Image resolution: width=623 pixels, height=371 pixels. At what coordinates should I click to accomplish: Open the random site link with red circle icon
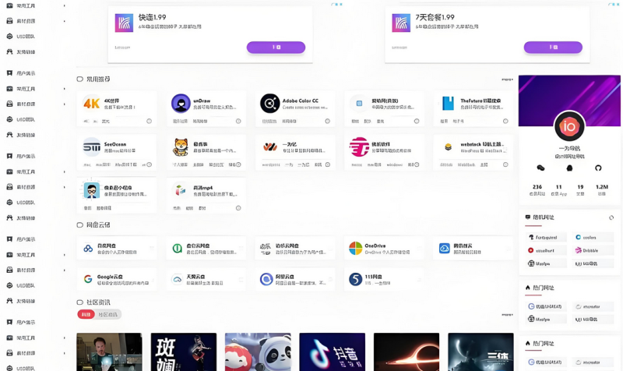click(x=546, y=250)
